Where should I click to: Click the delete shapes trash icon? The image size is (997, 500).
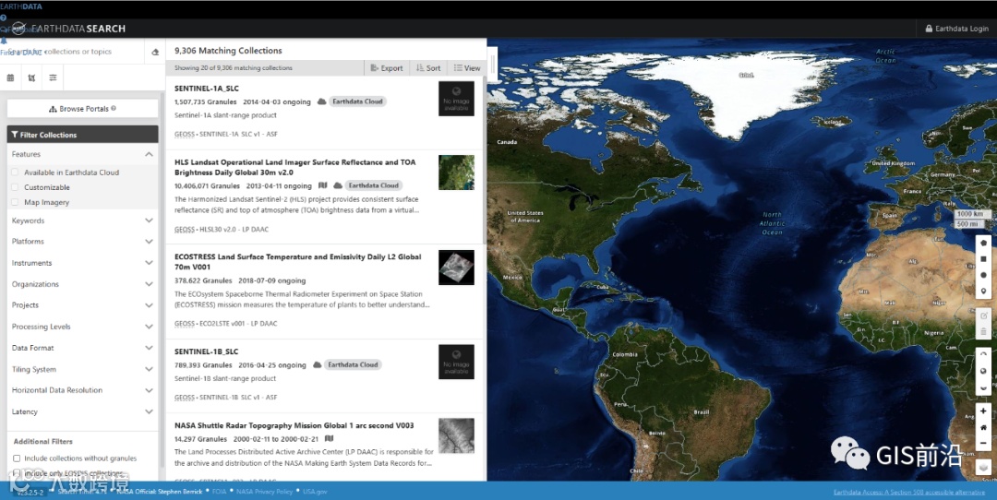[984, 331]
